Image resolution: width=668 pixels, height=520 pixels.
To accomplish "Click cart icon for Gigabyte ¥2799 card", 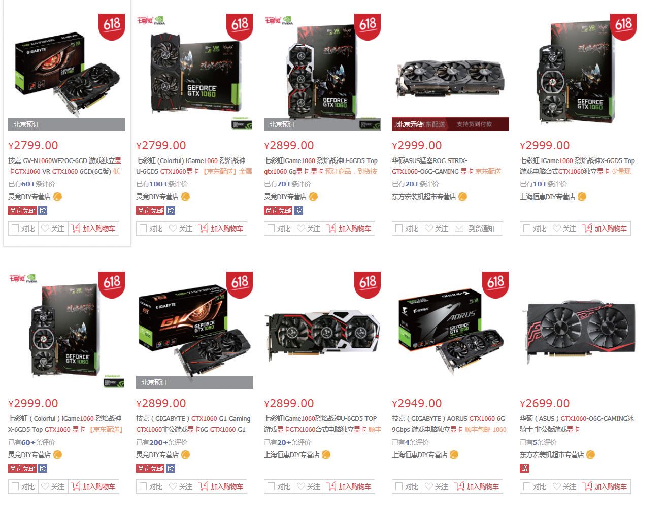I will pos(76,229).
